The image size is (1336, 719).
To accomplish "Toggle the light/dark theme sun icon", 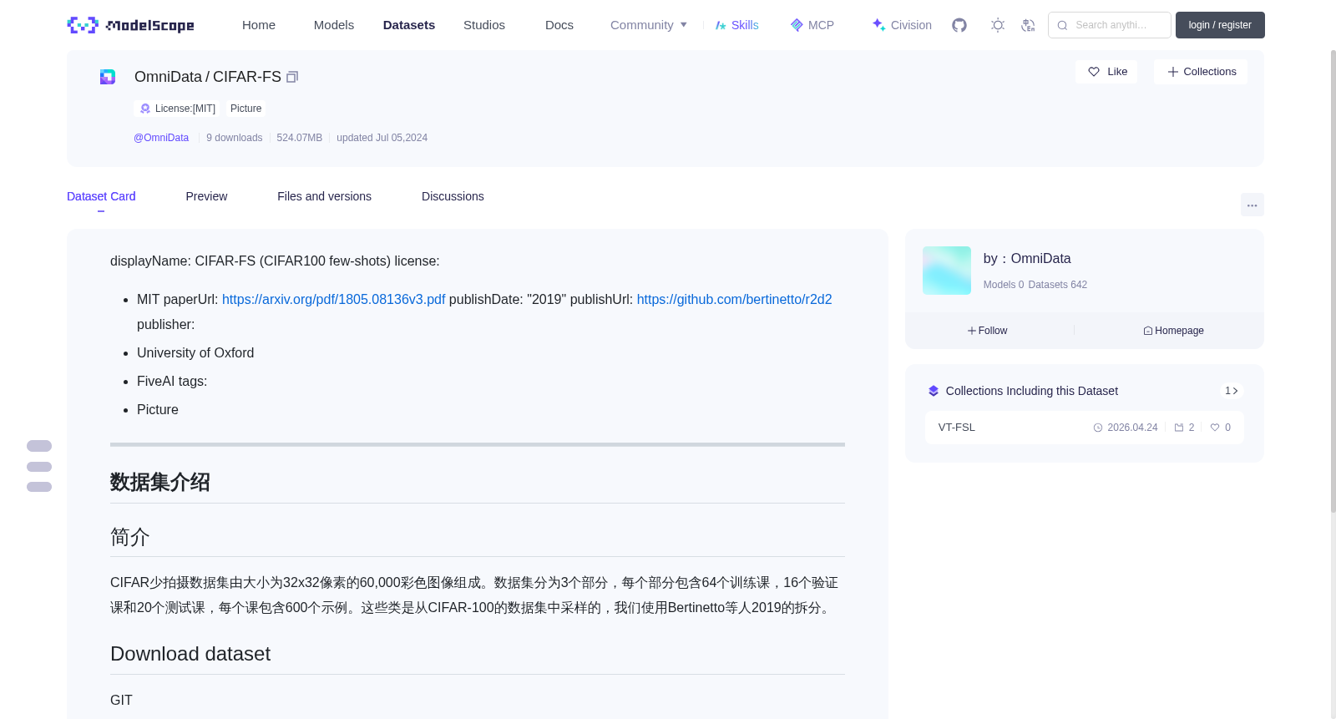I will point(998,25).
